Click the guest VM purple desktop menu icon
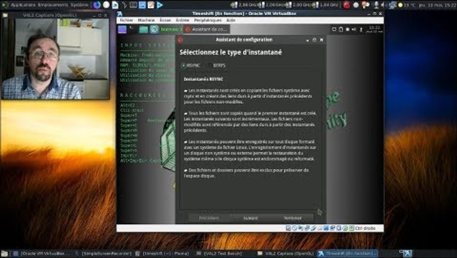The width and height of the screenshot is (457, 258). 122,29
